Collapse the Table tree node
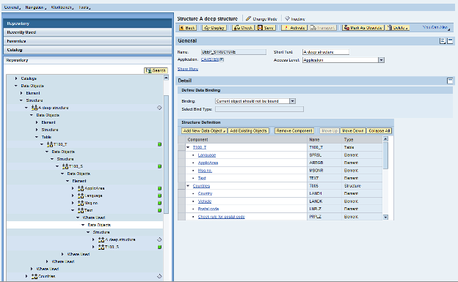 point(37,137)
